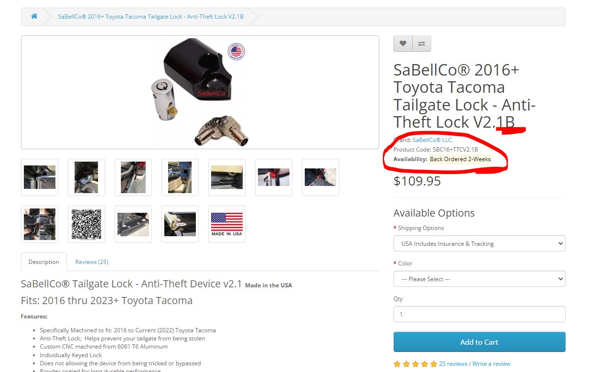Expand the Shipping Options dropdown
The image size is (610, 372).
pyautogui.click(x=479, y=243)
